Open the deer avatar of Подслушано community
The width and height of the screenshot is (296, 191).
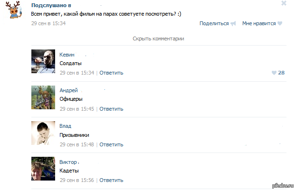coord(17,11)
